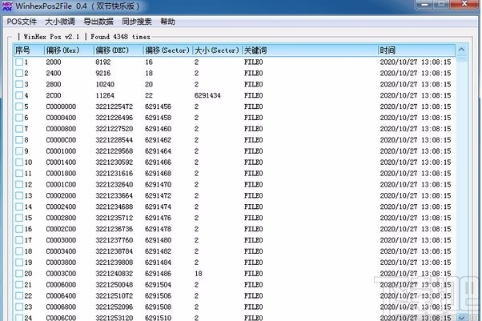Select hex offset C0006000
The width and height of the screenshot is (482, 321).
tap(61, 285)
